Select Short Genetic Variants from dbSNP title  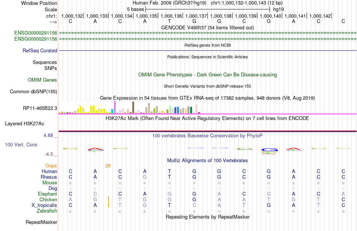click(x=207, y=86)
